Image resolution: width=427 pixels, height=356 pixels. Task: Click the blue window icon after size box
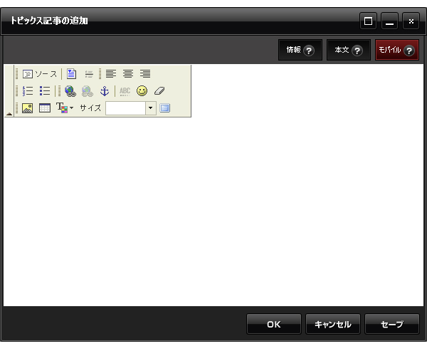pos(165,108)
